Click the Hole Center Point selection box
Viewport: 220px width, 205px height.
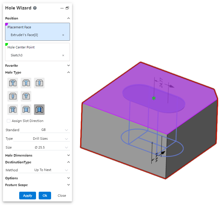[38, 52]
